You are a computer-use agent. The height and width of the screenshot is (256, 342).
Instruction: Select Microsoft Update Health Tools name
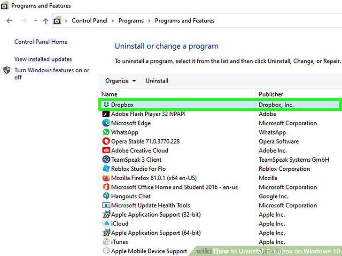coord(150,205)
